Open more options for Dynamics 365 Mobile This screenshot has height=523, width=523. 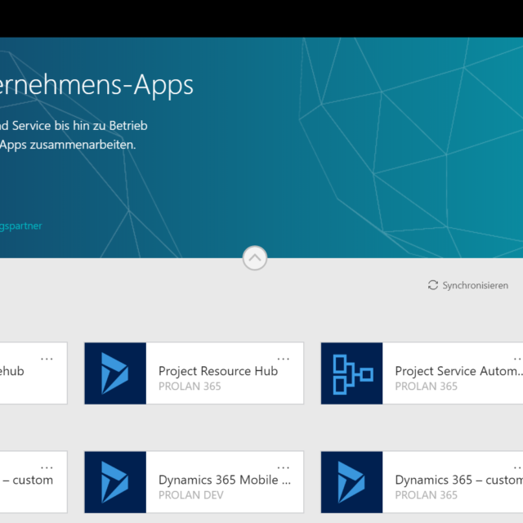[284, 468]
